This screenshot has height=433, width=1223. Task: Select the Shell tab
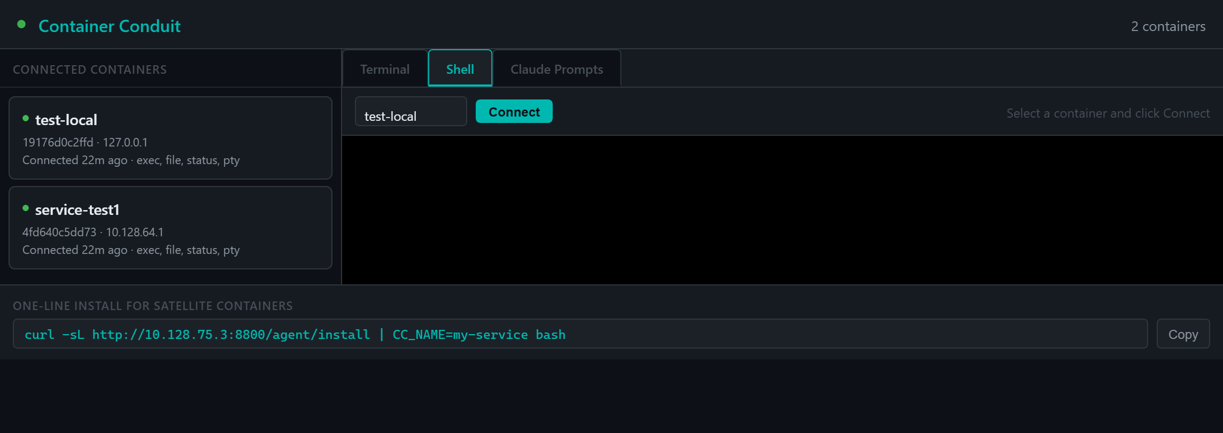tap(460, 69)
